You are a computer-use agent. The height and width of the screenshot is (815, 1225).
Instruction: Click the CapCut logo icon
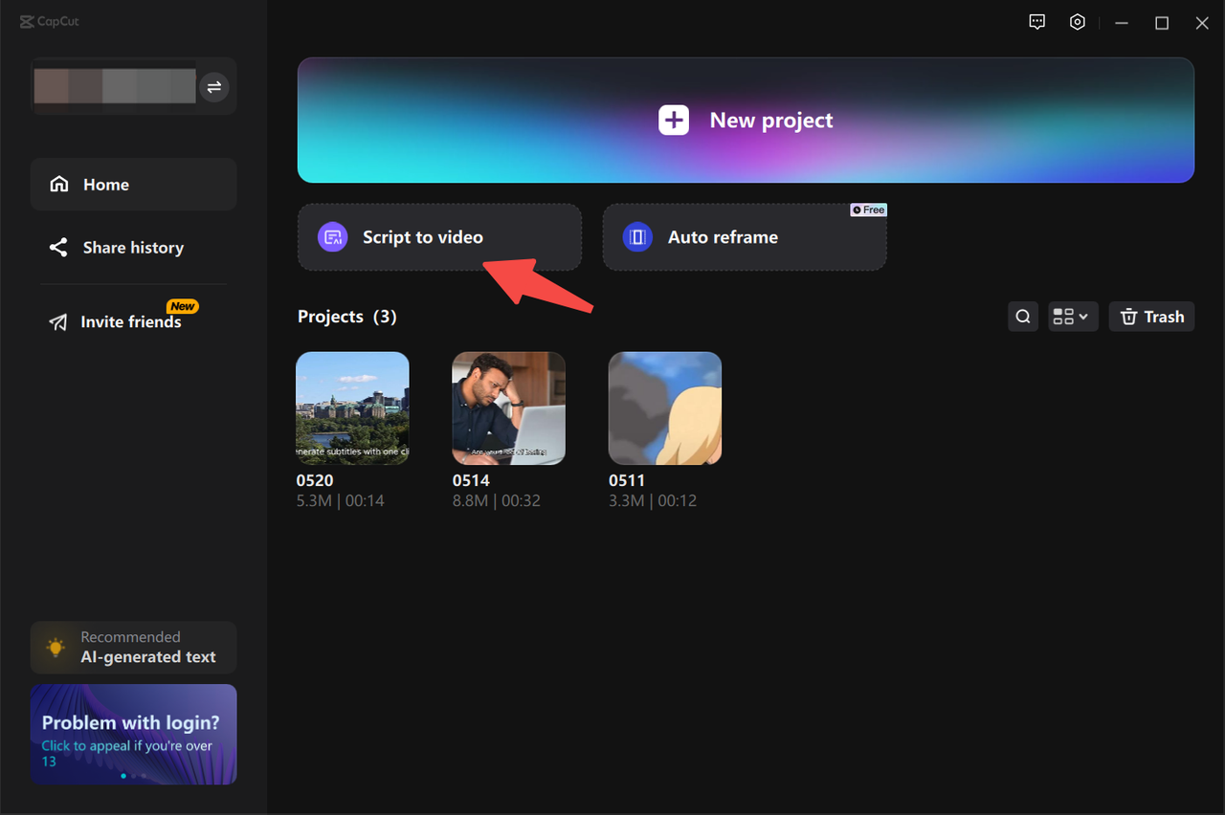click(28, 21)
